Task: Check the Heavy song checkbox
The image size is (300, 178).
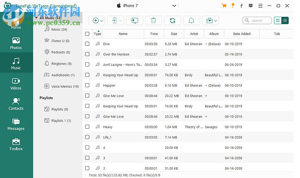Action: coord(87,127)
